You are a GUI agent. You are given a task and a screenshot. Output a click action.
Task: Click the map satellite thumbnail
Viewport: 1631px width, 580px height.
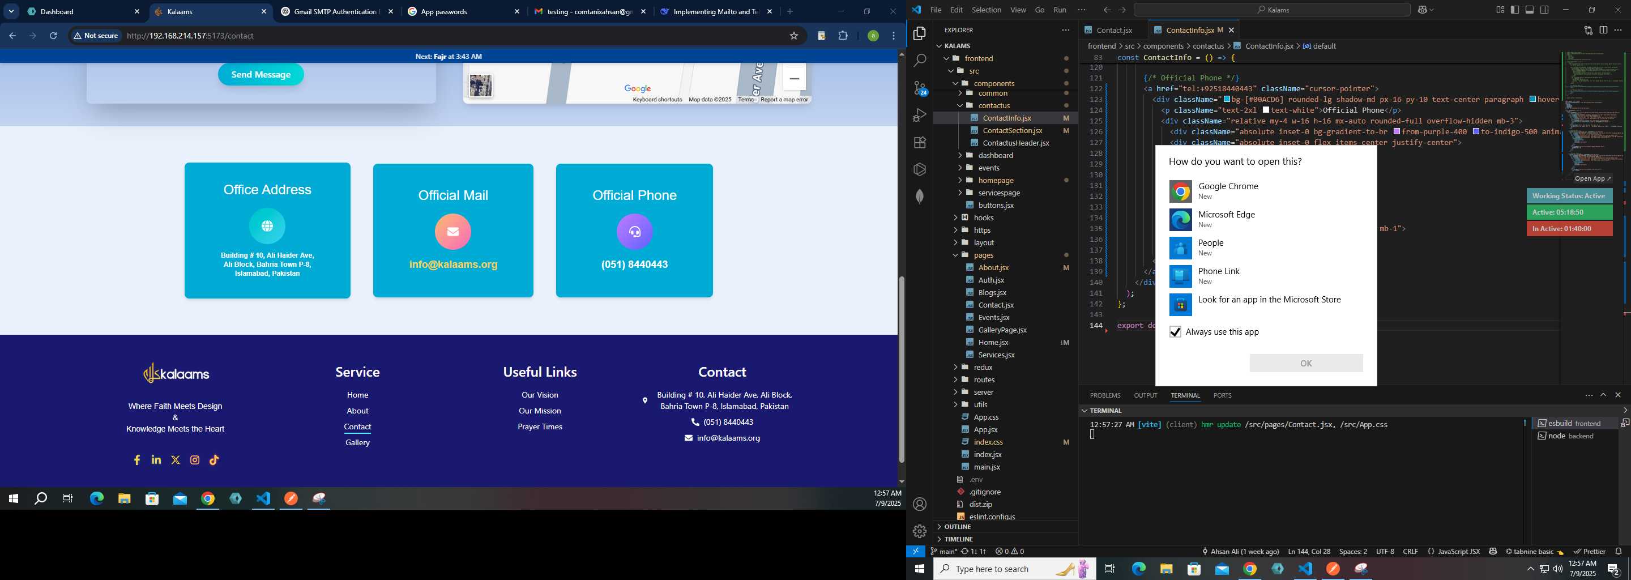coord(481,86)
